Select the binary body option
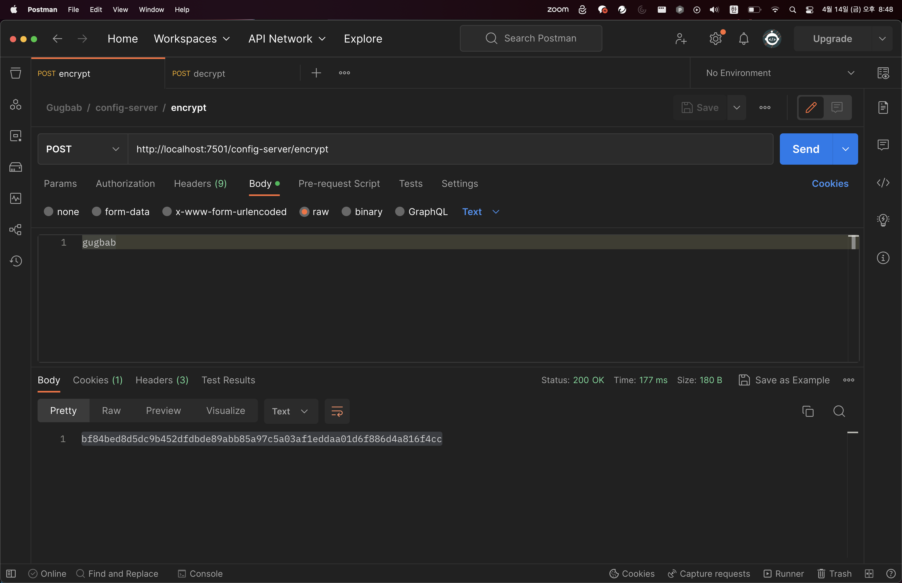The width and height of the screenshot is (902, 583). point(346,212)
